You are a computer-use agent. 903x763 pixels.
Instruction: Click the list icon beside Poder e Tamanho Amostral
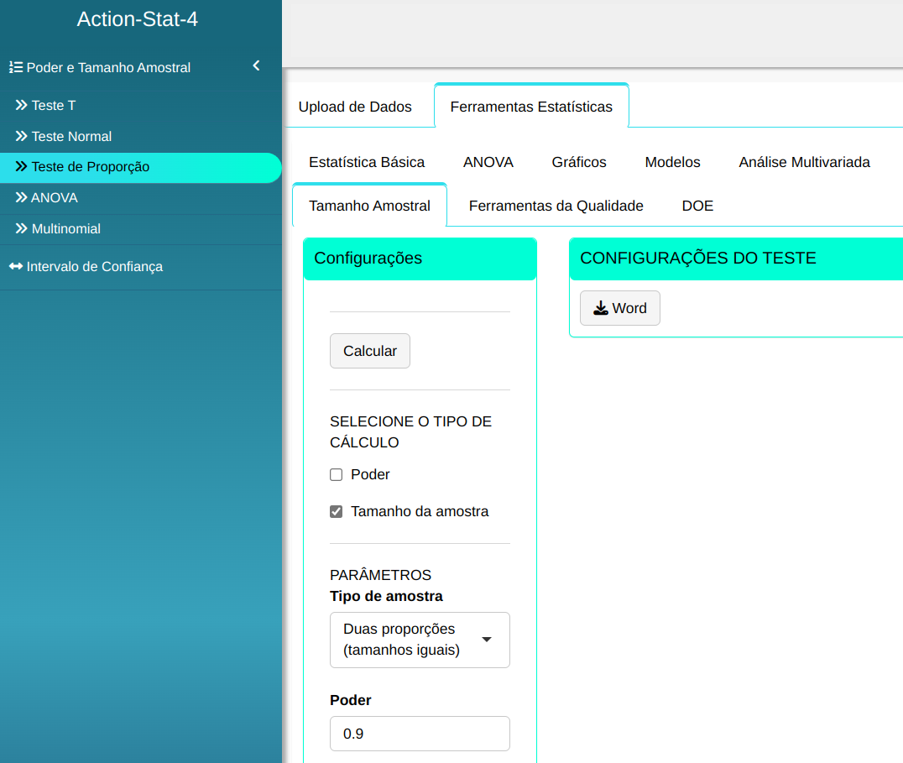pos(15,67)
